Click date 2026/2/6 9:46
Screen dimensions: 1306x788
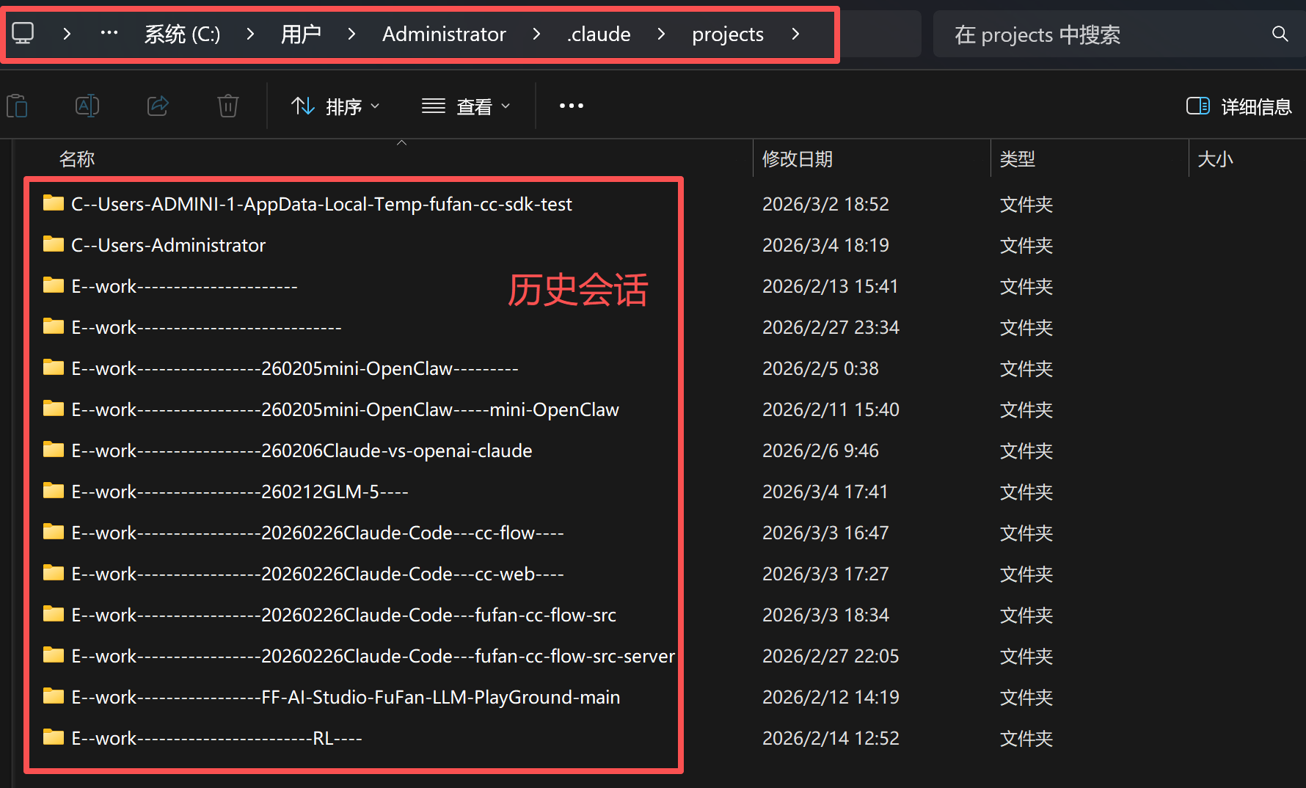(x=820, y=450)
